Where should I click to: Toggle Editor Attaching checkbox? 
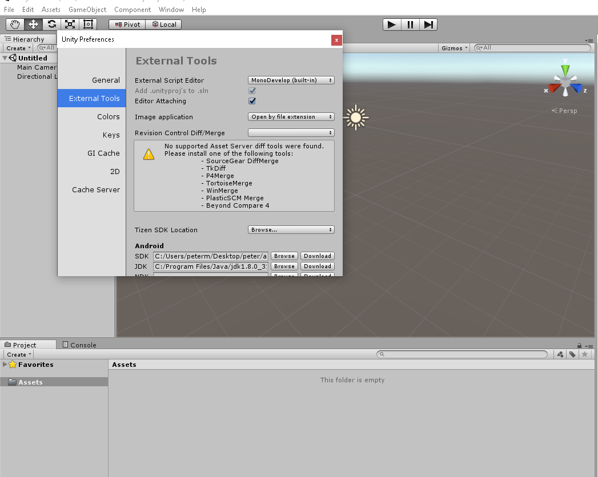coord(252,101)
